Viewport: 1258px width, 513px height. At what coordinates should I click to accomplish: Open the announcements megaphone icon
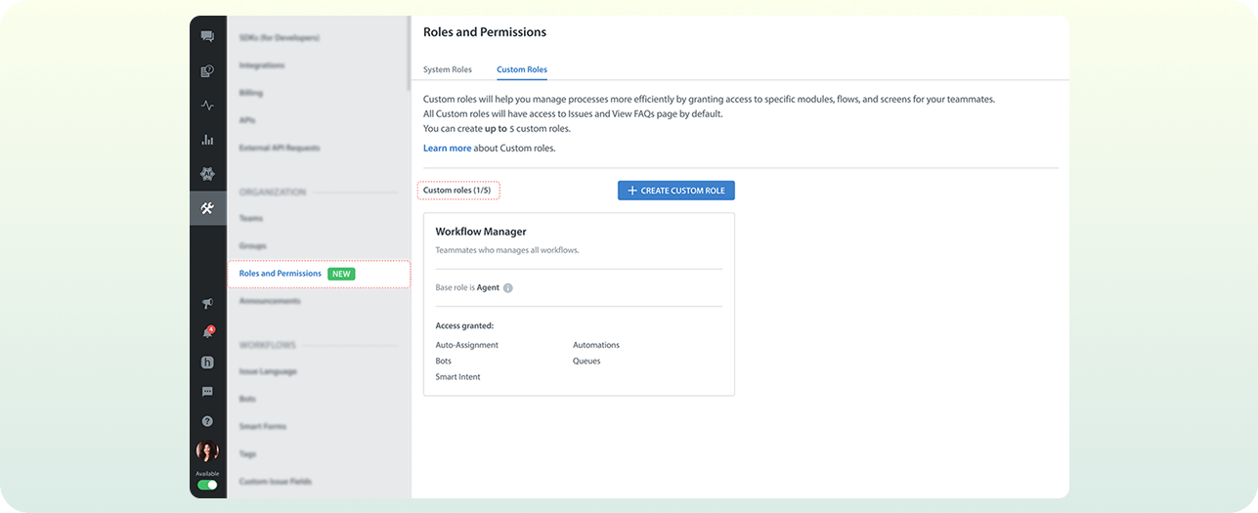207,304
